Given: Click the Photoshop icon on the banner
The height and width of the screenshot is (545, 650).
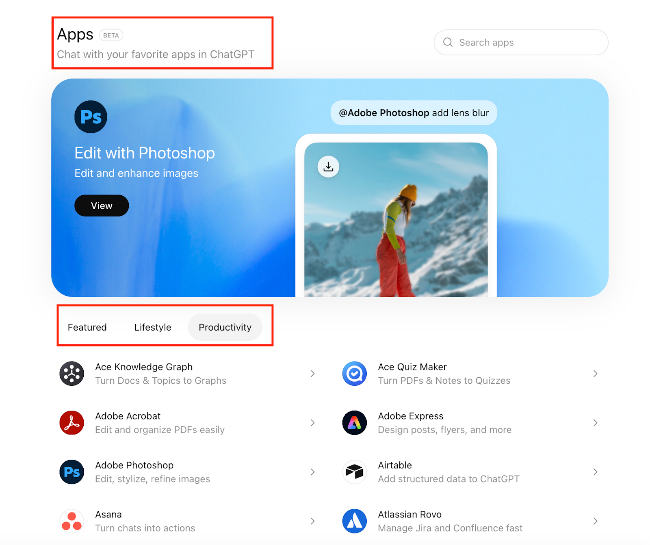Looking at the screenshot, I should tap(90, 117).
